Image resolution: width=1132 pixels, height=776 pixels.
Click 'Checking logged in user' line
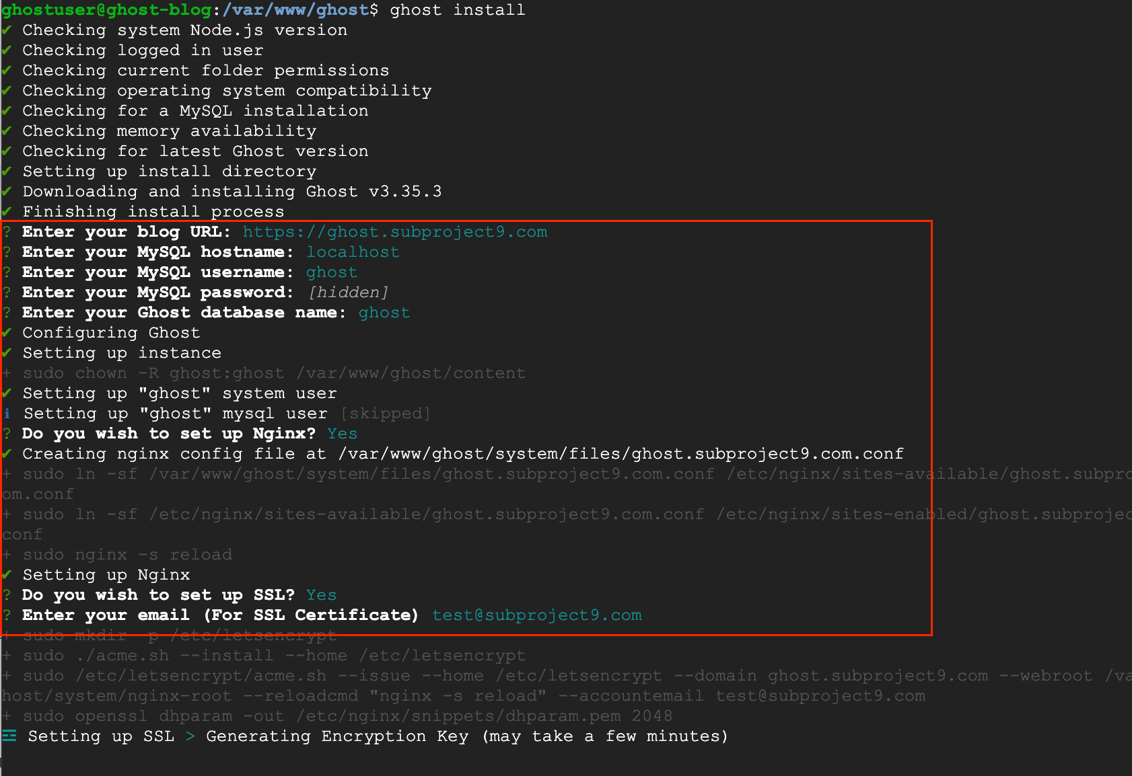click(143, 50)
